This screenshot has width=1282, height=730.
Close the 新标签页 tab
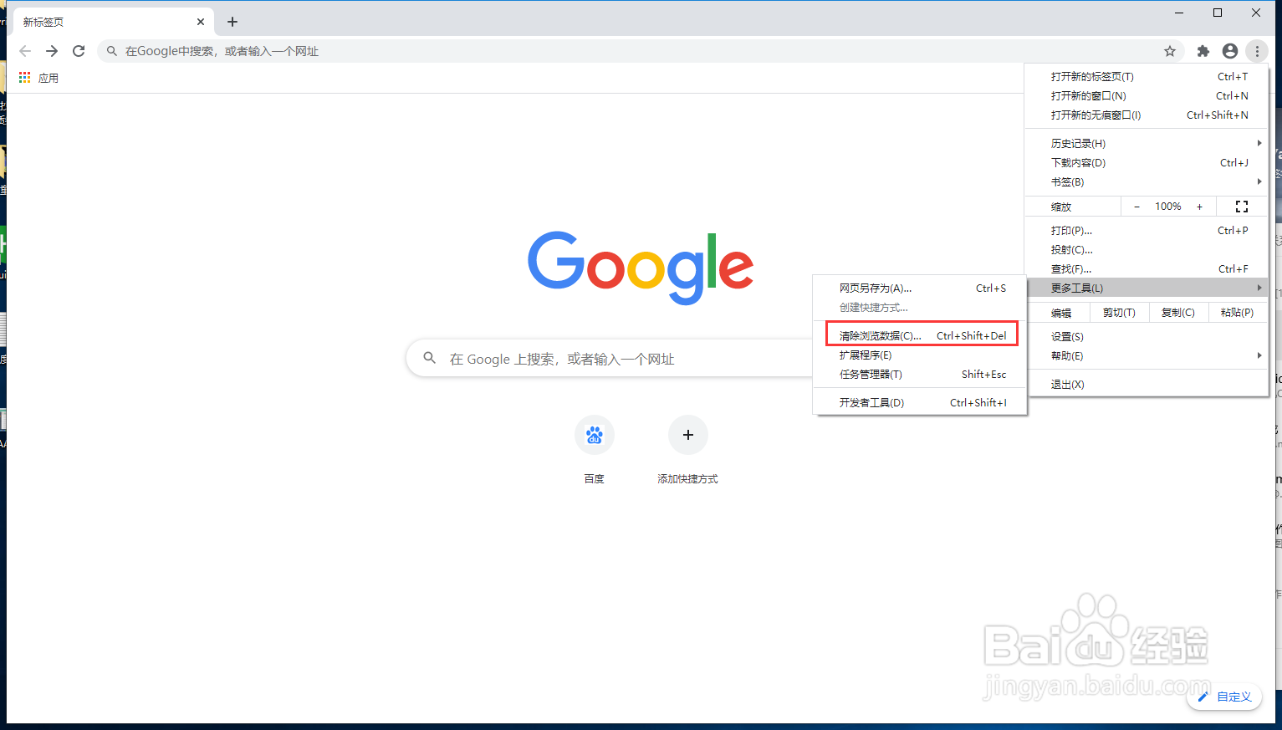(201, 22)
